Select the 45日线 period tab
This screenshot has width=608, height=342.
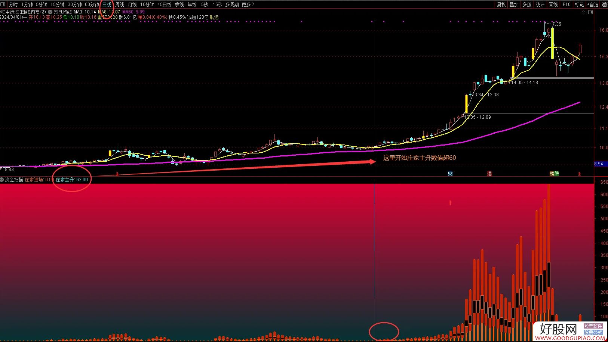point(165,4)
